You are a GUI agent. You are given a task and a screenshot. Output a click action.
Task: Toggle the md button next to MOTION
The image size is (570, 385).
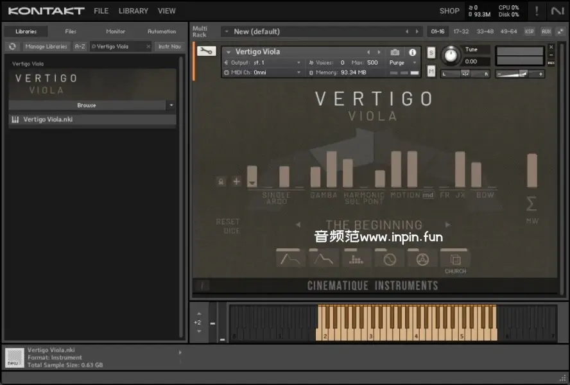pyautogui.click(x=427, y=195)
